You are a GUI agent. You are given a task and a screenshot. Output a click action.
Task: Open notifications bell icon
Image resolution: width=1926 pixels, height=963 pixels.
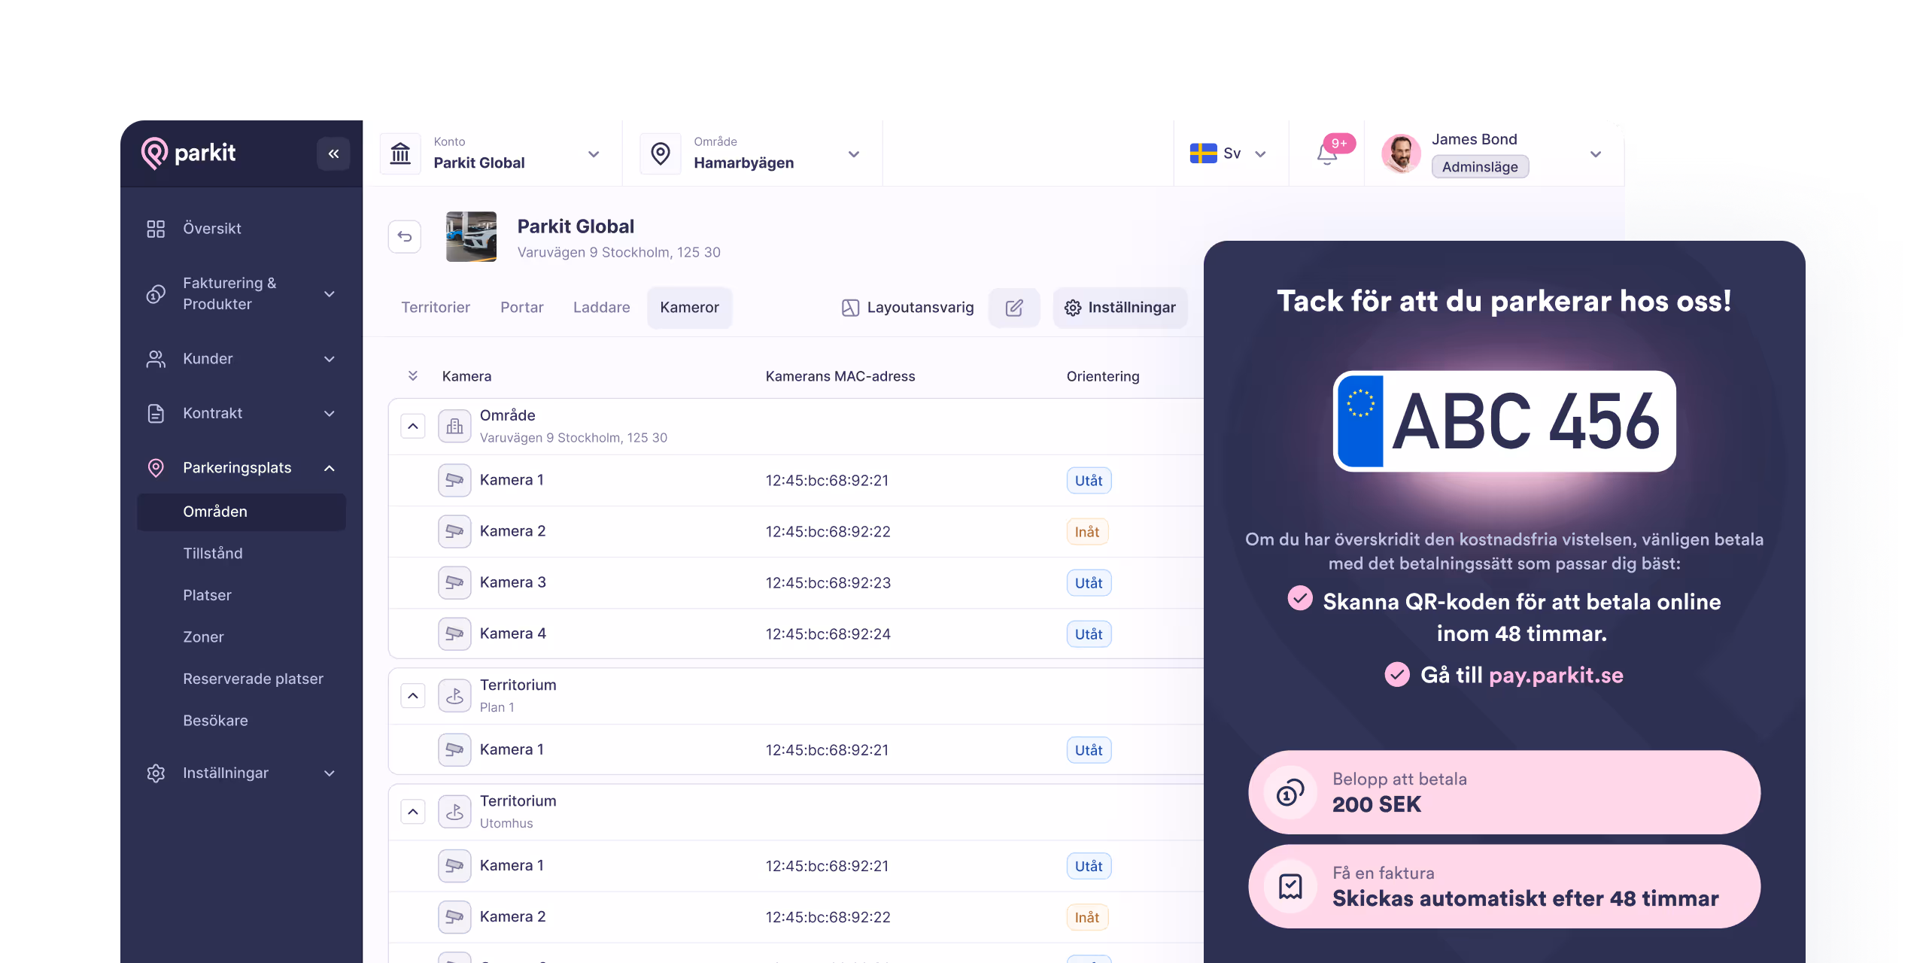(x=1327, y=154)
